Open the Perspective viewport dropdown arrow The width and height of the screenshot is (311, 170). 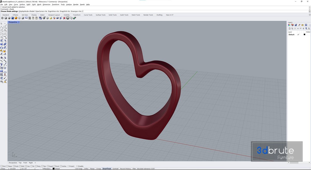tap(19, 22)
